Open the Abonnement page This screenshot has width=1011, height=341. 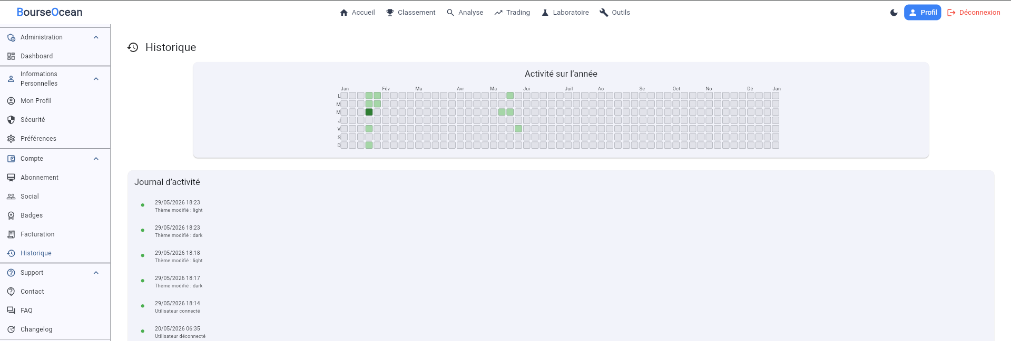click(55, 178)
